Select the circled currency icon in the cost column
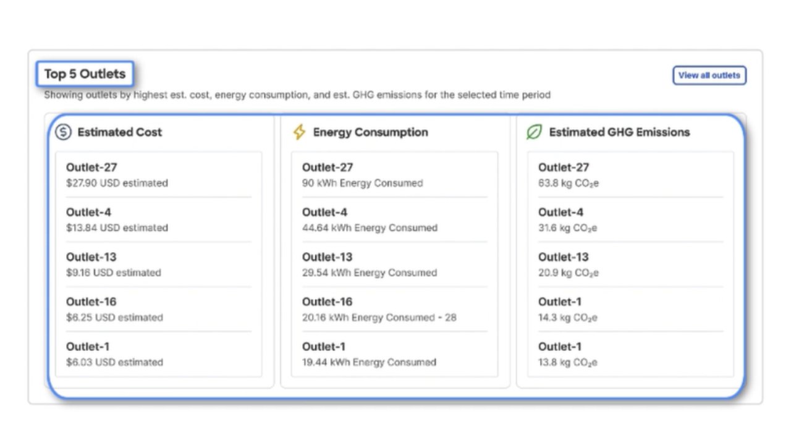The image size is (791, 445). [x=62, y=132]
